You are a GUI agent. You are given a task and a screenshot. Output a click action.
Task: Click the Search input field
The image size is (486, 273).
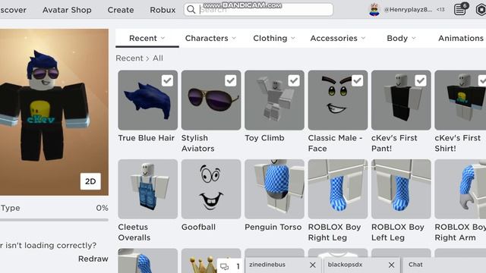(x=258, y=10)
